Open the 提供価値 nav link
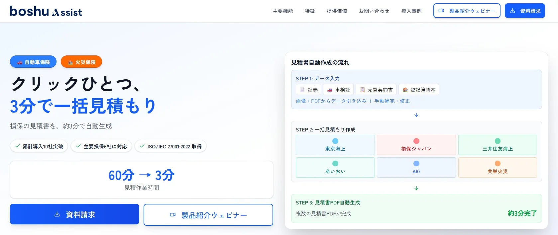 [337, 11]
